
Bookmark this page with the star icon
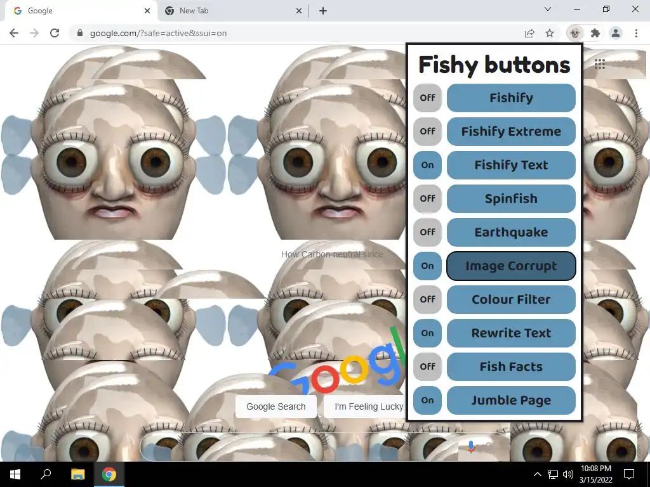pyautogui.click(x=550, y=33)
